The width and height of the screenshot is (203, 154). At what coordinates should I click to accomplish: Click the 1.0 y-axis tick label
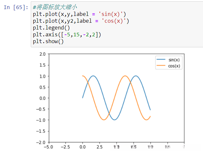click(x=43, y=76)
